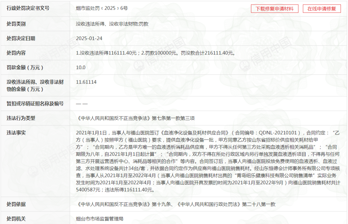Image resolution: width=348 pixels, height=224 pixels.
Task: Select the 违法事实 row label
Action: coord(16,132)
